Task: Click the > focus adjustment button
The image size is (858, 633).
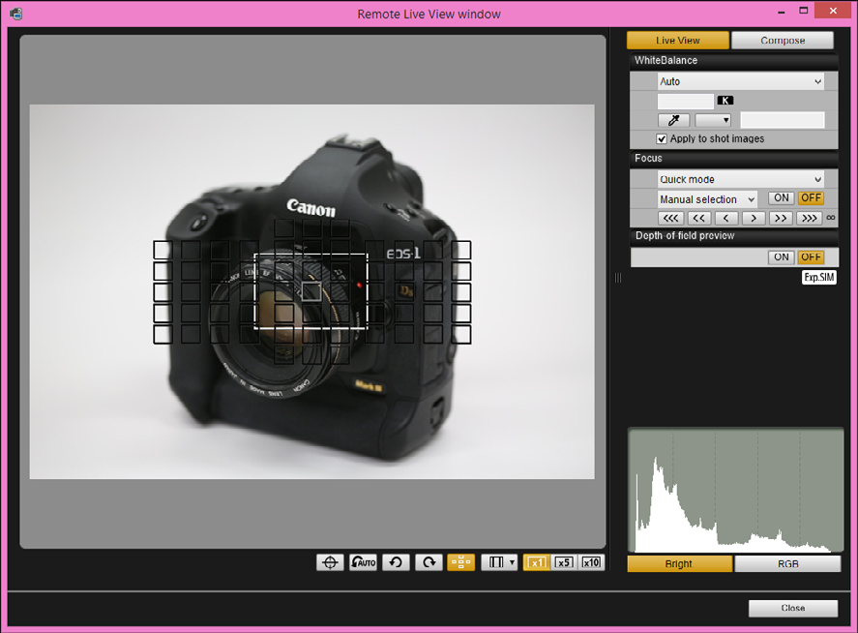Action: [x=754, y=218]
